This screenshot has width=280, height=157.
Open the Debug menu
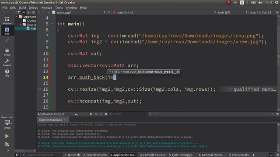[33, 7]
